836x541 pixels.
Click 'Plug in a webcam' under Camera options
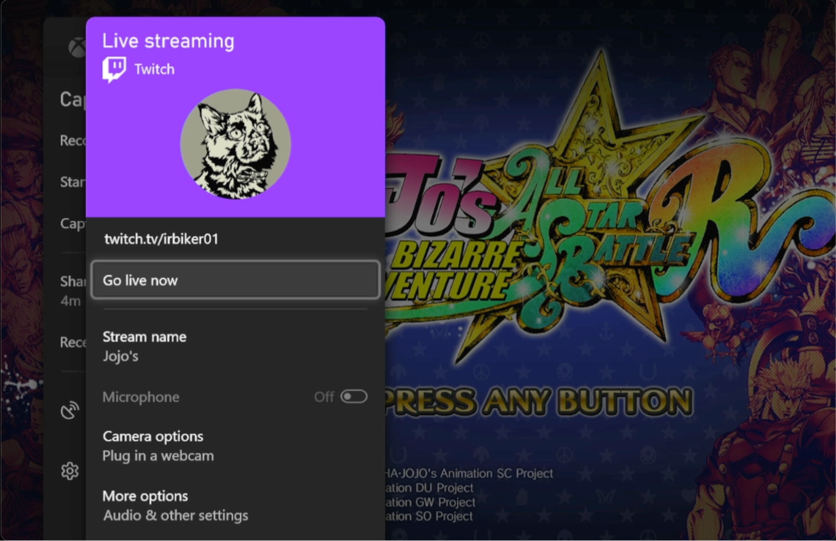pyautogui.click(x=158, y=456)
